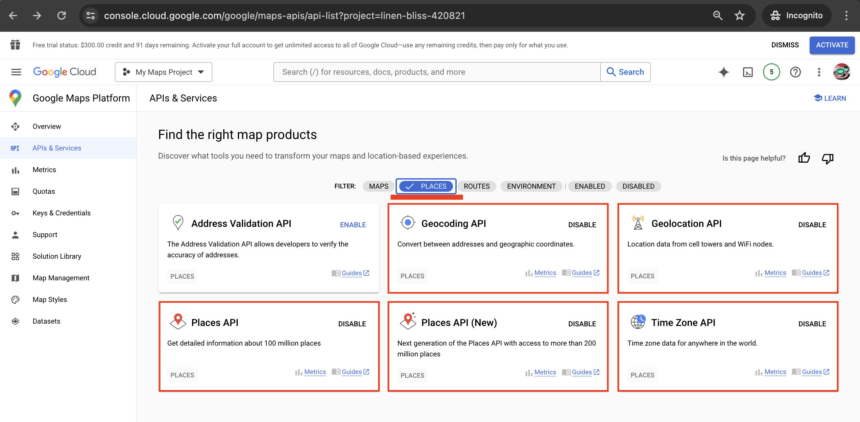Activate the Cloud Shell terminal icon

pyautogui.click(x=747, y=72)
